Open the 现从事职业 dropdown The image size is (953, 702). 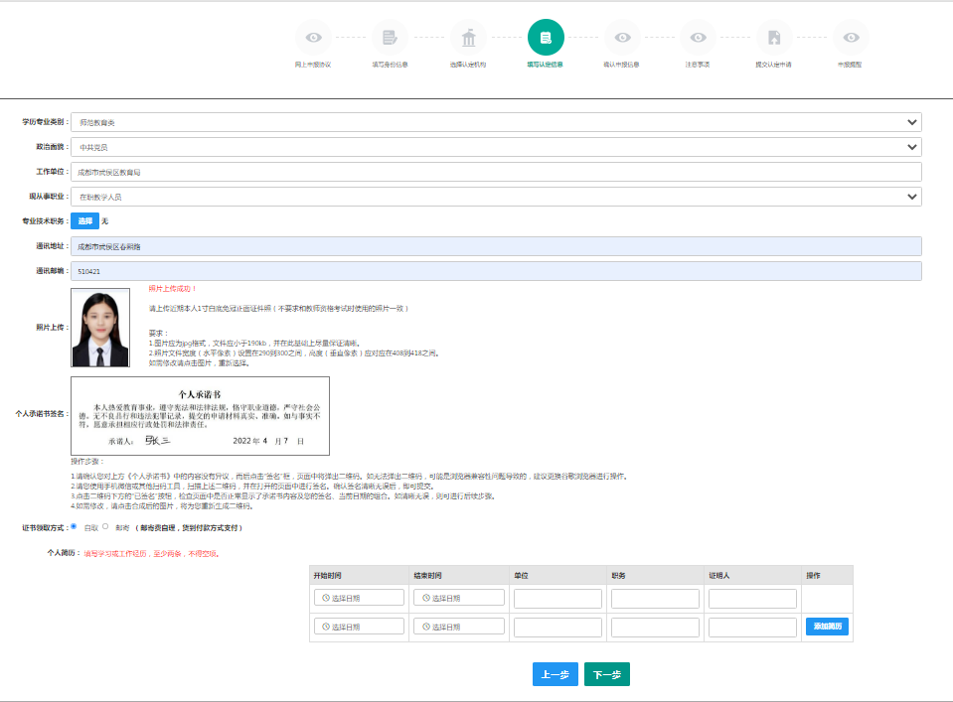coord(496,197)
